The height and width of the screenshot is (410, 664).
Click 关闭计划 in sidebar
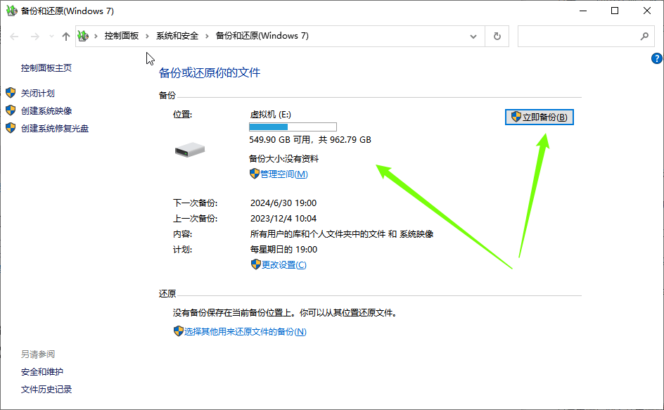tap(38, 93)
